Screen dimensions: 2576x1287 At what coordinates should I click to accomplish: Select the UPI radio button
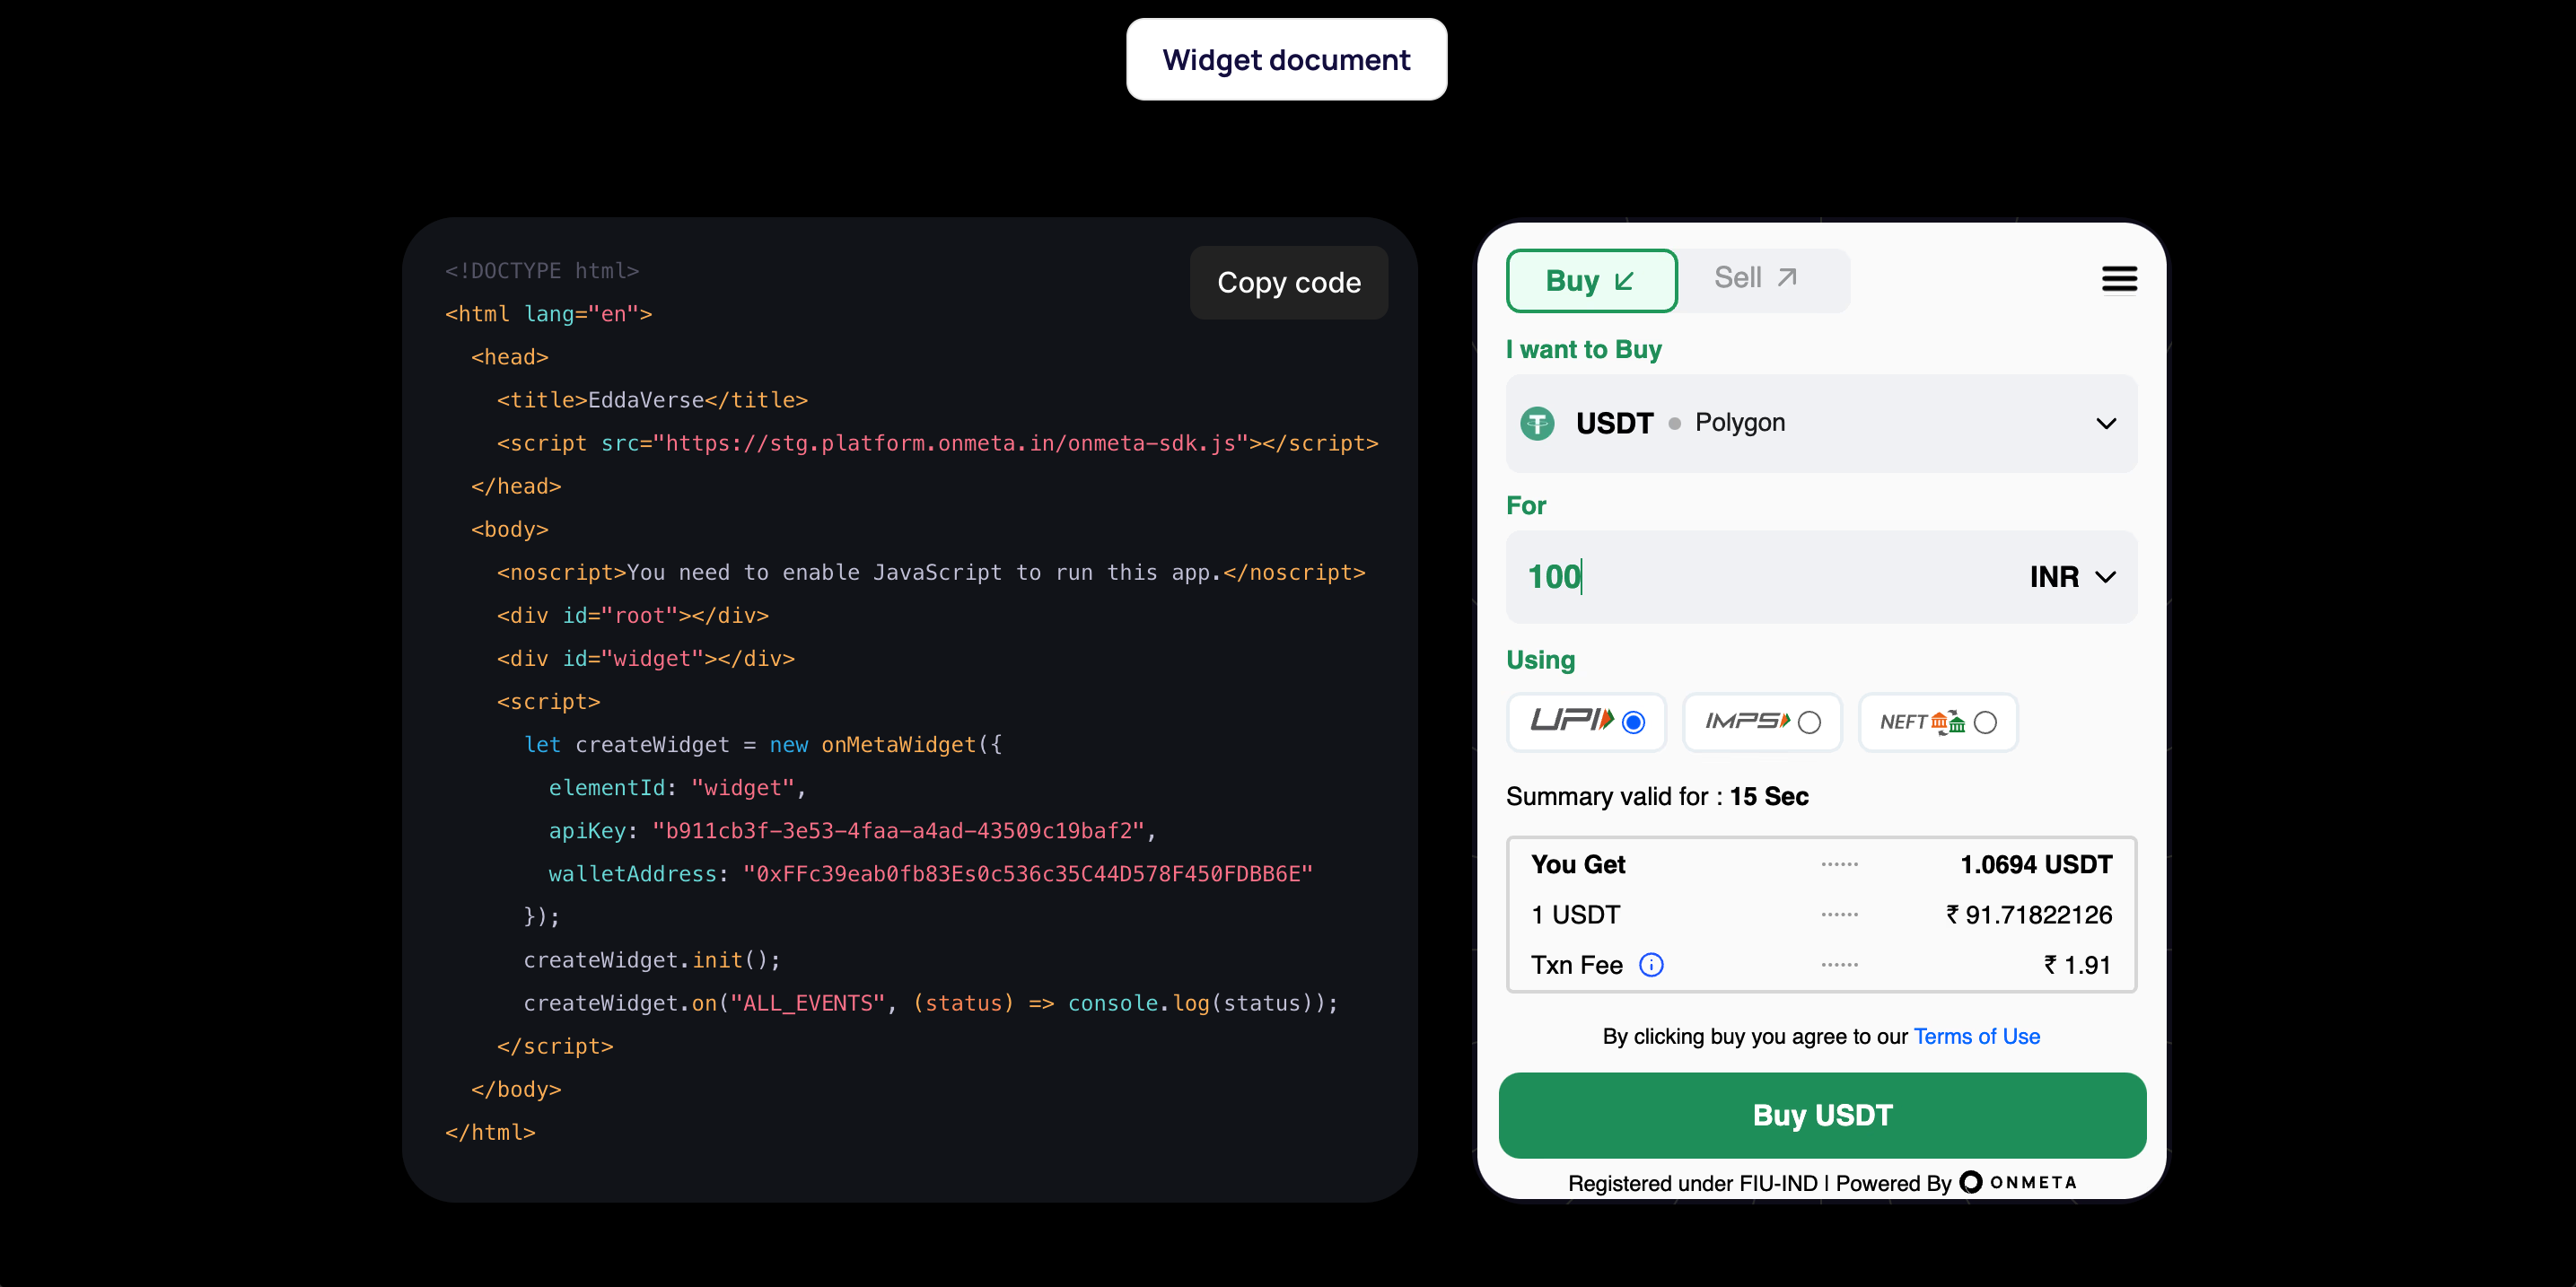tap(1633, 722)
